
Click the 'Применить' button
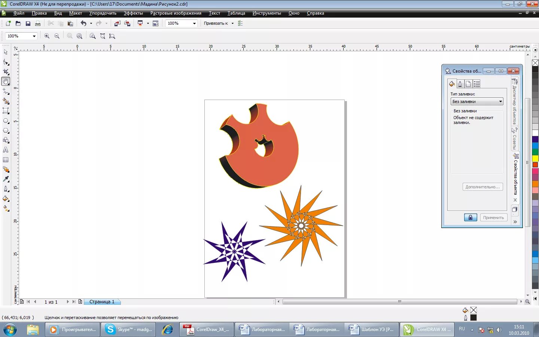tap(493, 218)
